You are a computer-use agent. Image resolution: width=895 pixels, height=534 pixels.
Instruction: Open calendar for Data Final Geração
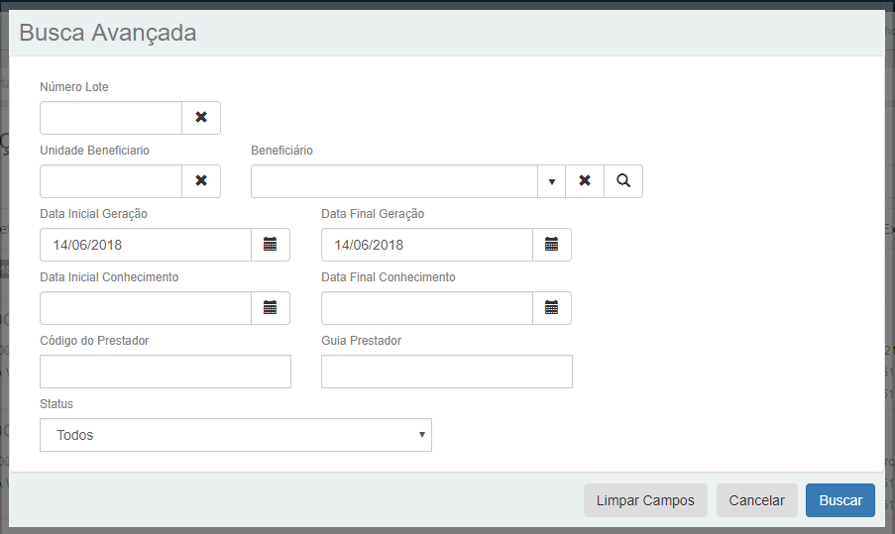552,245
